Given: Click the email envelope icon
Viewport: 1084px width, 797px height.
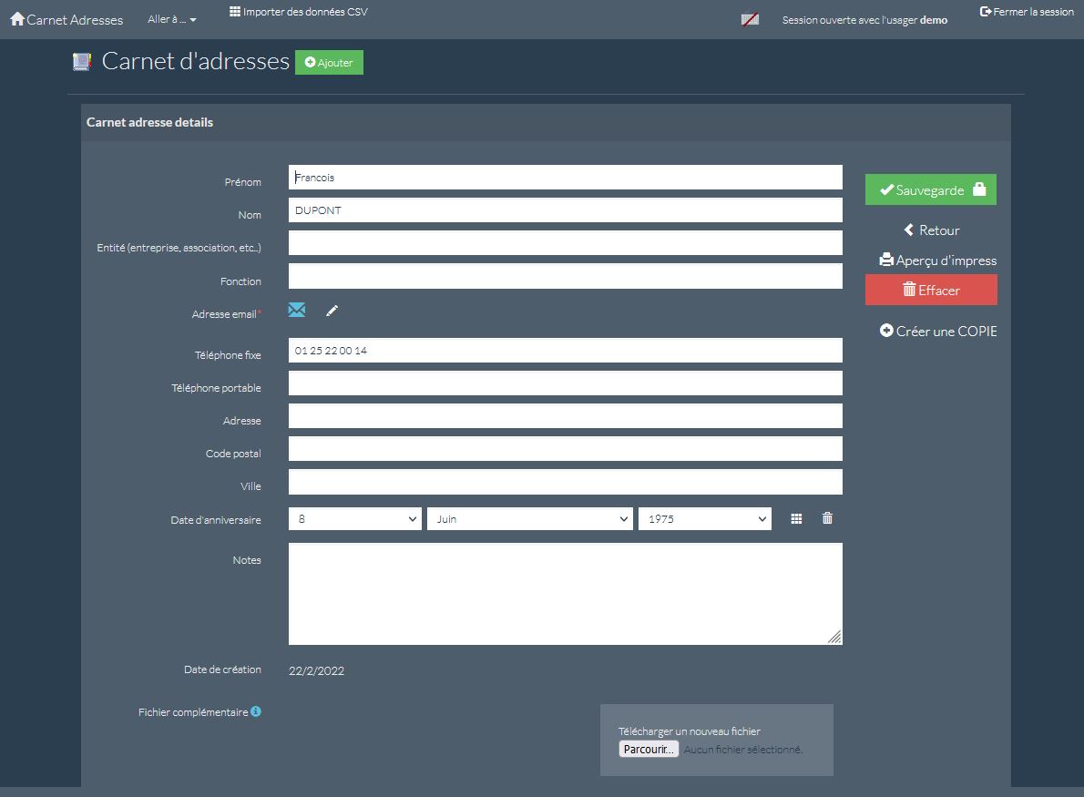Looking at the screenshot, I should [x=297, y=311].
